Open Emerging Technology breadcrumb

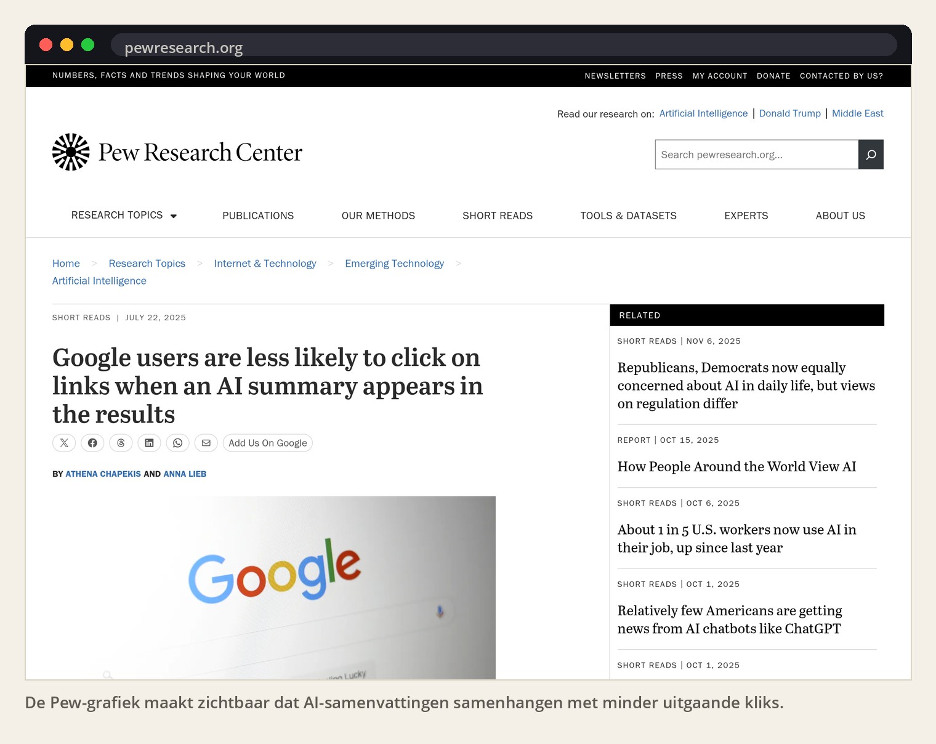point(395,264)
